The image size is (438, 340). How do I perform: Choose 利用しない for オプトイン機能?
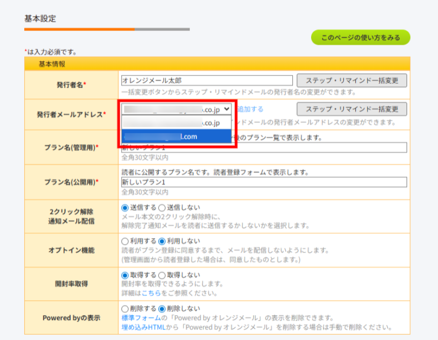[x=162, y=241]
